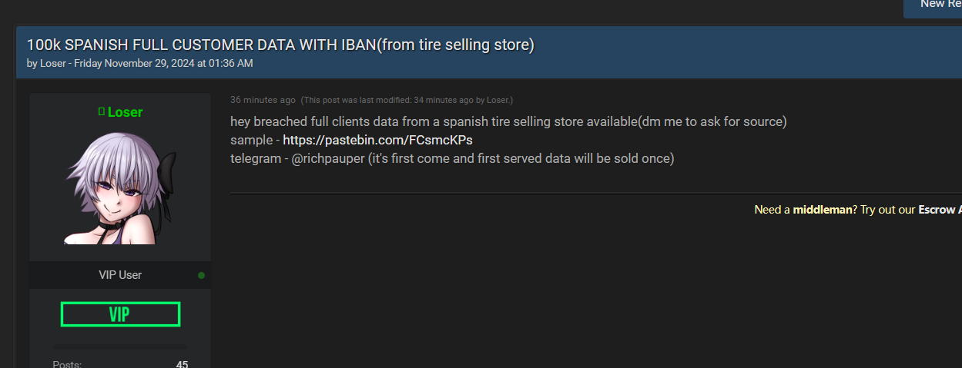This screenshot has height=368, width=962.
Task: Click the first line of the post body
Action: [x=508, y=121]
